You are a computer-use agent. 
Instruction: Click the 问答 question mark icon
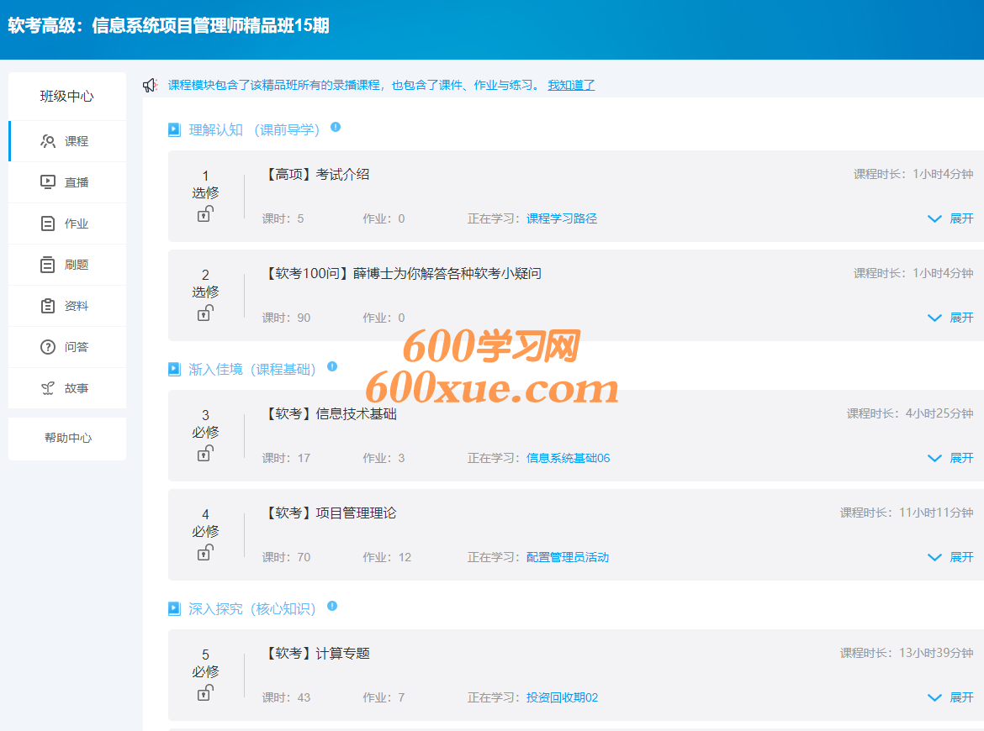(x=48, y=347)
